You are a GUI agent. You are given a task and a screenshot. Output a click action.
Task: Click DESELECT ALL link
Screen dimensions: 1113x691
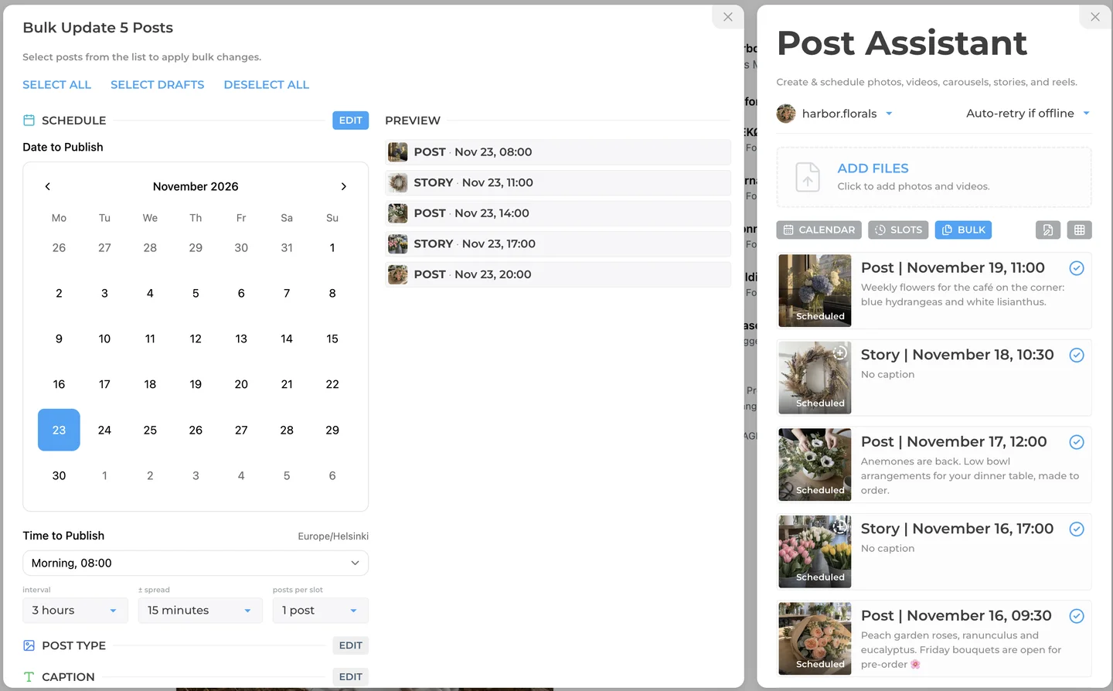267,85
